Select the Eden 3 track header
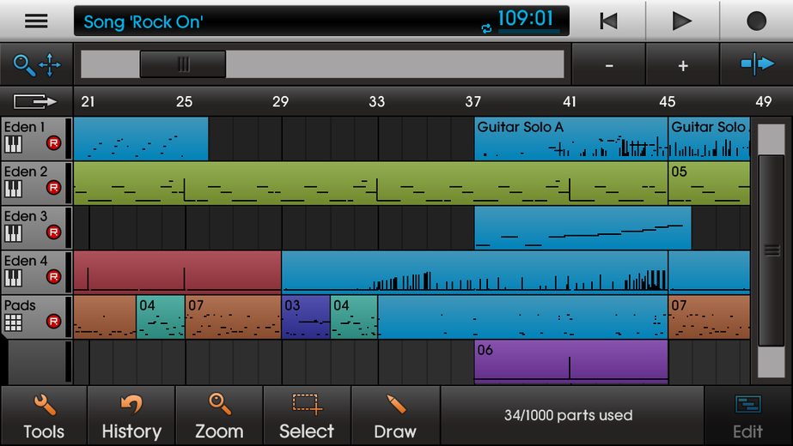This screenshot has height=446, width=793. pos(36,228)
